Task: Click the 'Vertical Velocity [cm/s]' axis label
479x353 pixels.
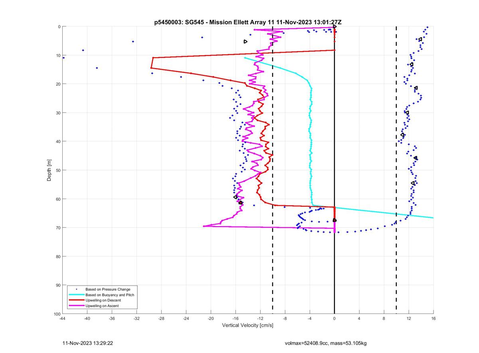Action: click(x=247, y=325)
